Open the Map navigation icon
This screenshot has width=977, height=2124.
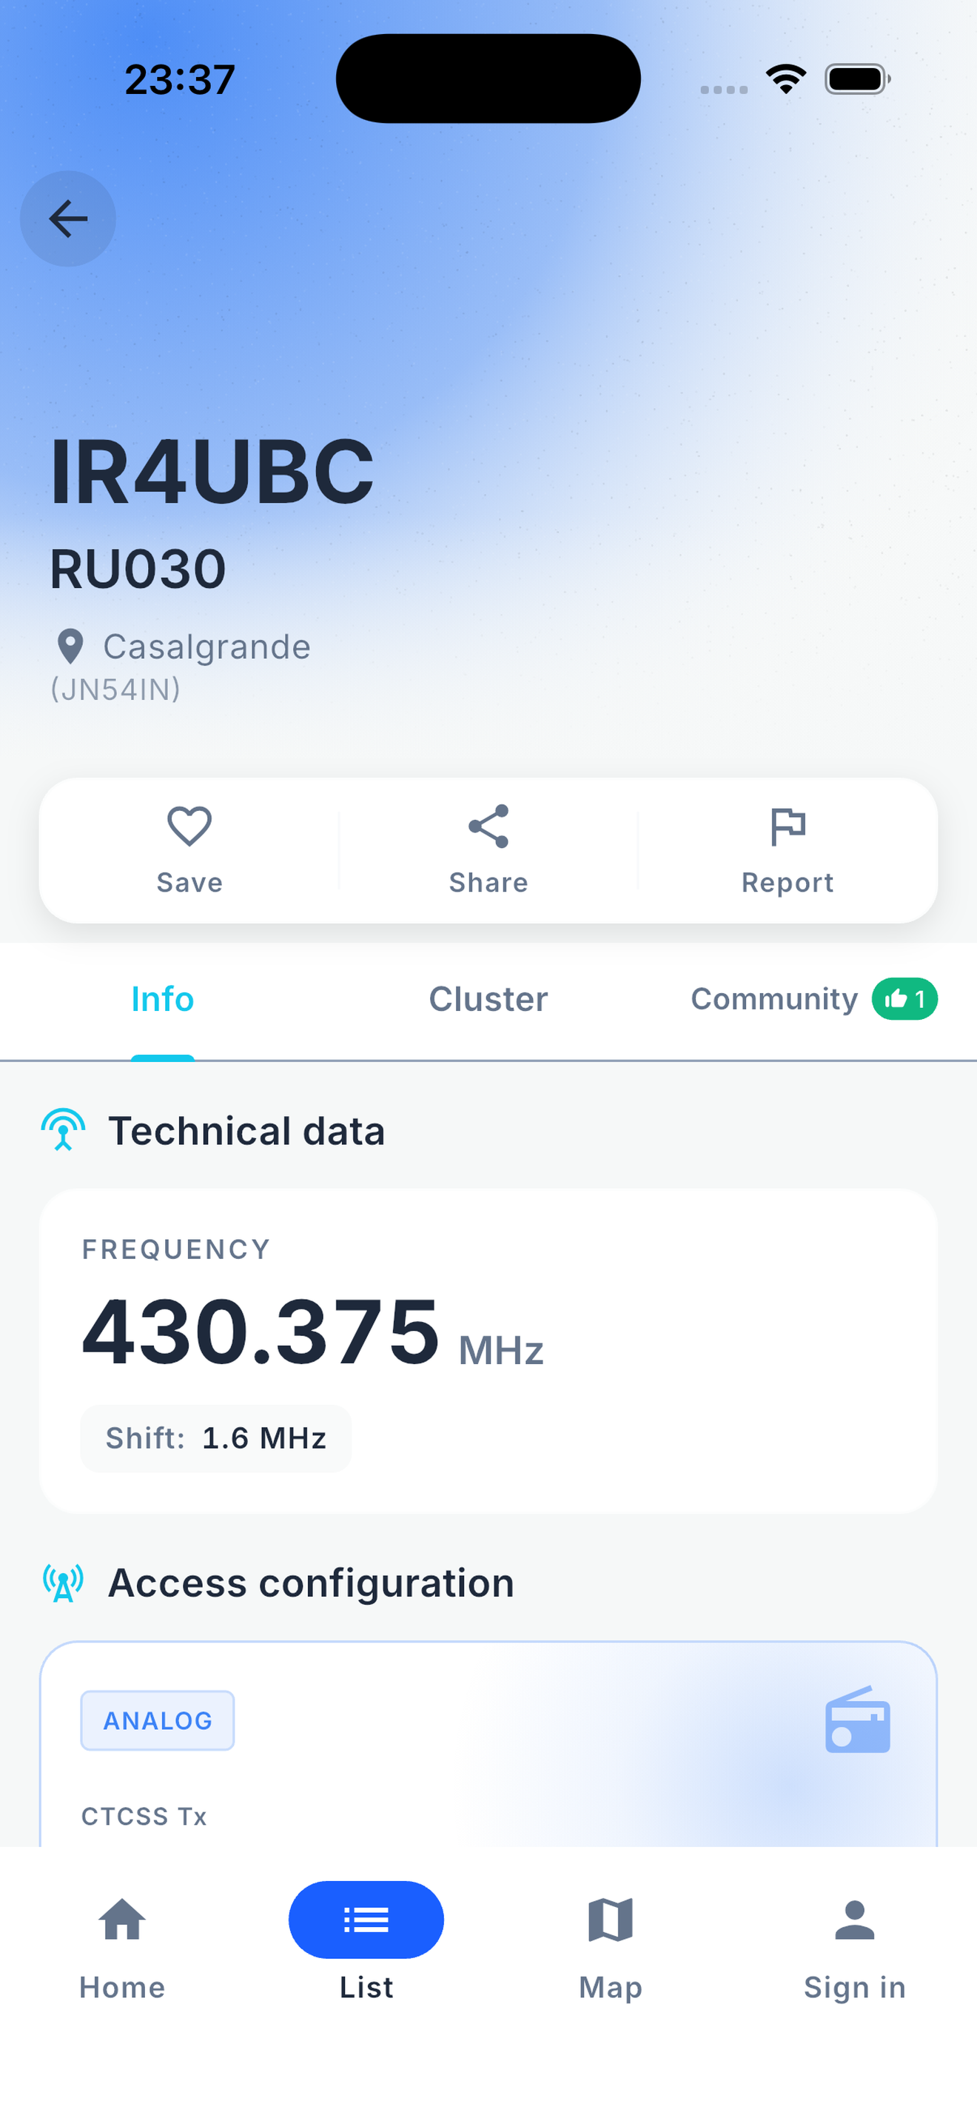611,1920
